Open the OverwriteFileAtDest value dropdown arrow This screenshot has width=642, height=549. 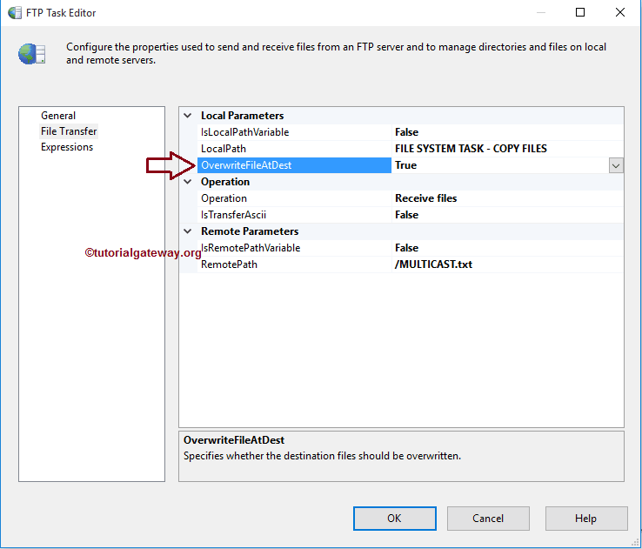tap(616, 166)
